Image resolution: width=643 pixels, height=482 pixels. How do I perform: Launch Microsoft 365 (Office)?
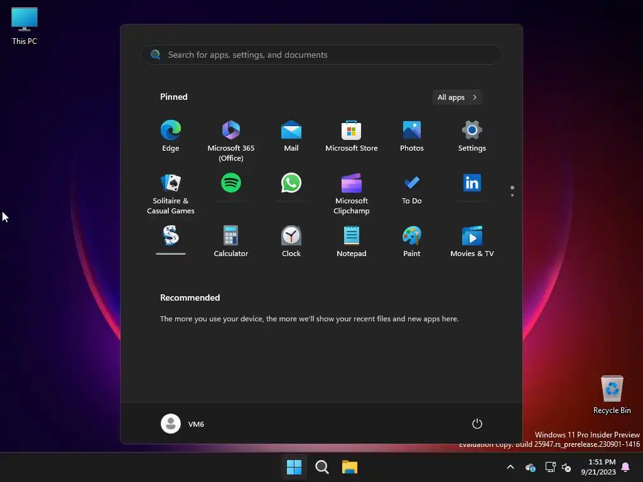click(x=231, y=141)
